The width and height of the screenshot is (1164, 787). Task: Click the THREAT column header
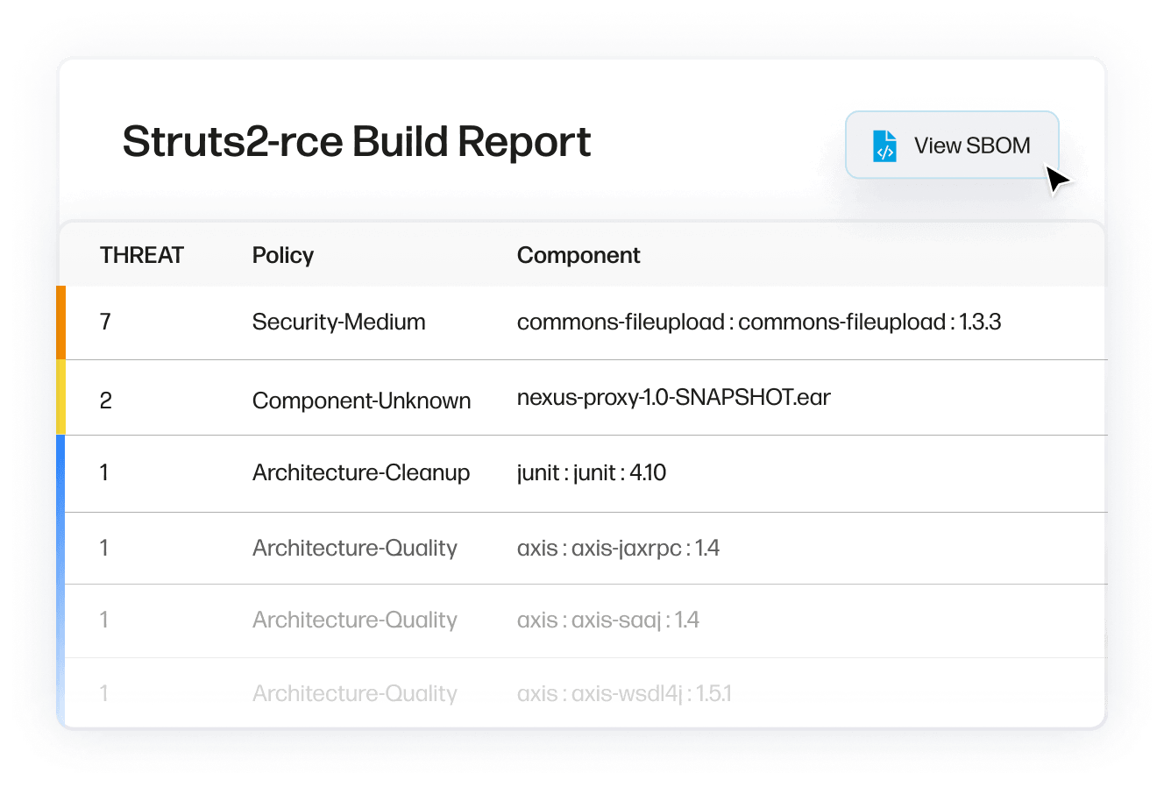coord(142,255)
